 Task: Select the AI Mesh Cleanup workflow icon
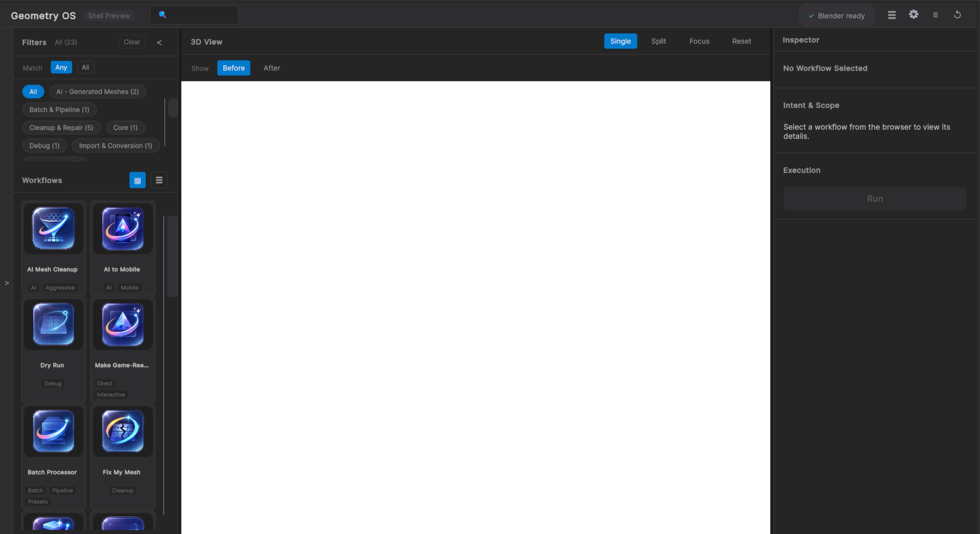(53, 229)
